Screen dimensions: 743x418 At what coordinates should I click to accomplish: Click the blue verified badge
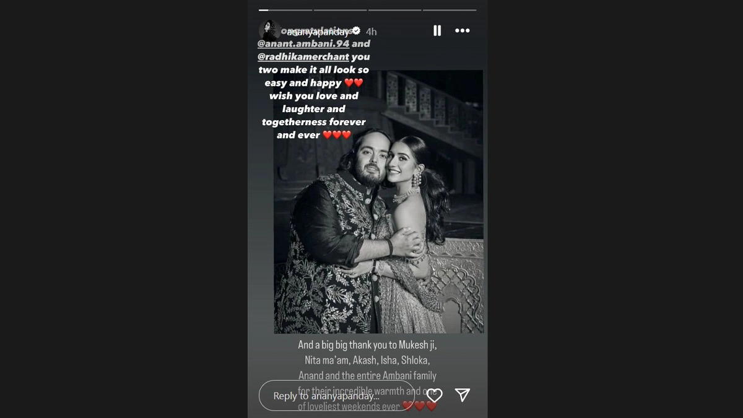click(356, 30)
